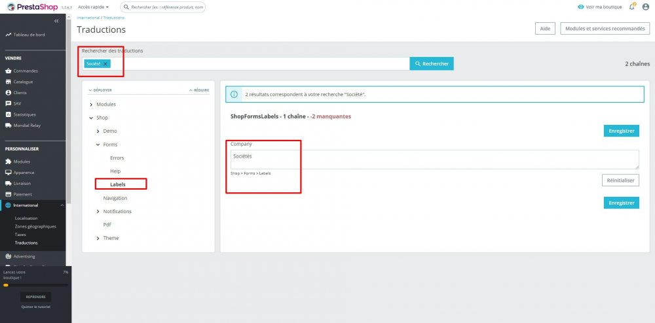Image resolution: width=655 pixels, height=323 pixels.
Task: Open Traductions submenu item
Action: tap(26, 243)
